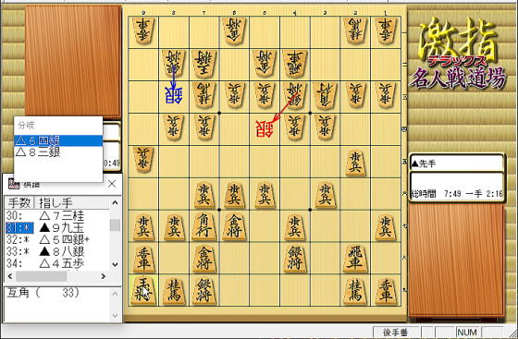Screen dimensions: 518x339
Task: Choose the △8三銀 branch option
Action: [x=58, y=152]
